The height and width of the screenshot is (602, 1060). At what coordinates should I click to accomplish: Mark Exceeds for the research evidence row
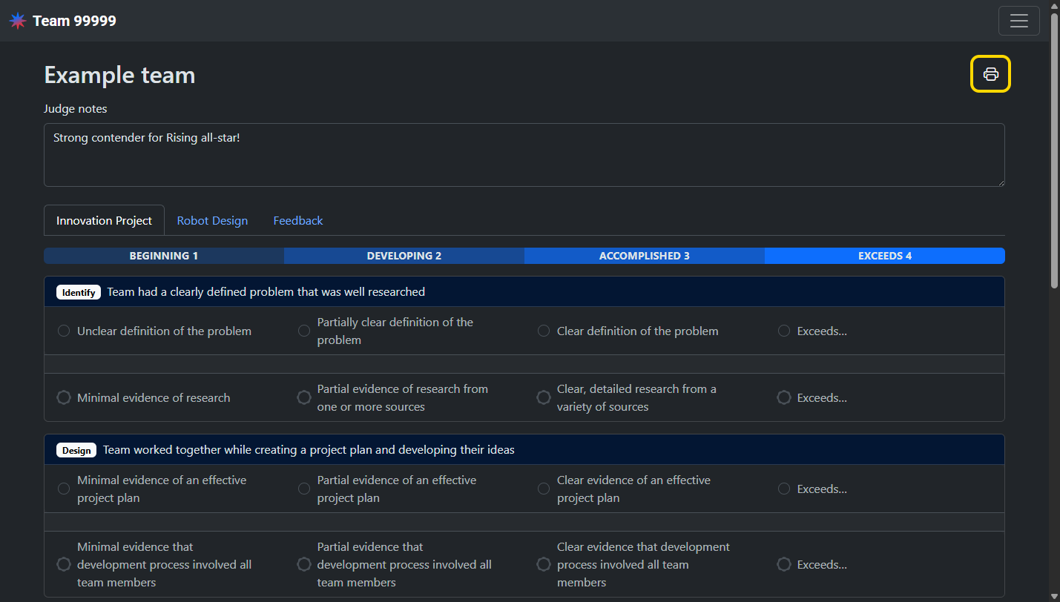click(784, 398)
